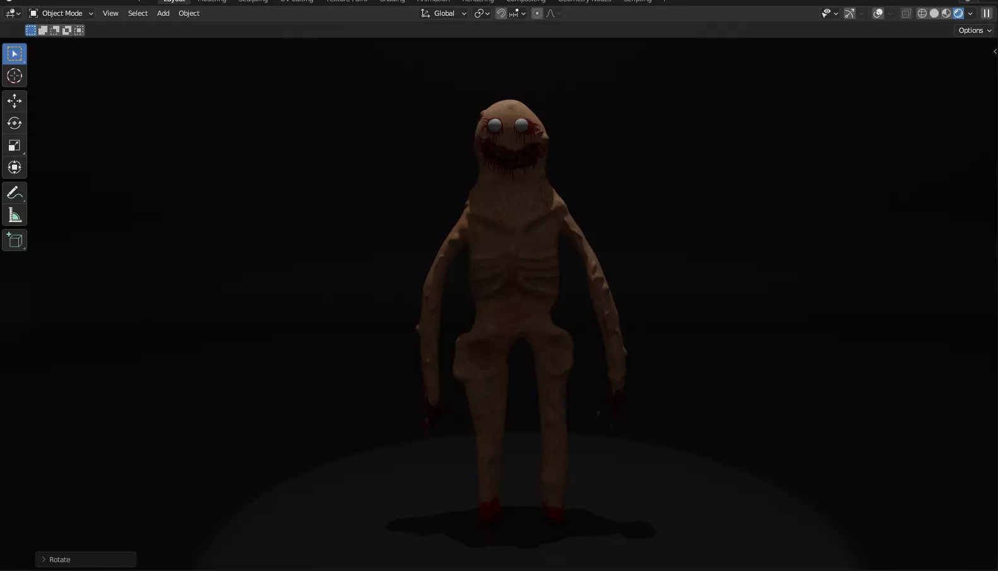Screen dimensions: 998x571
Task: Select the Add Cube tool
Action: pos(15,240)
